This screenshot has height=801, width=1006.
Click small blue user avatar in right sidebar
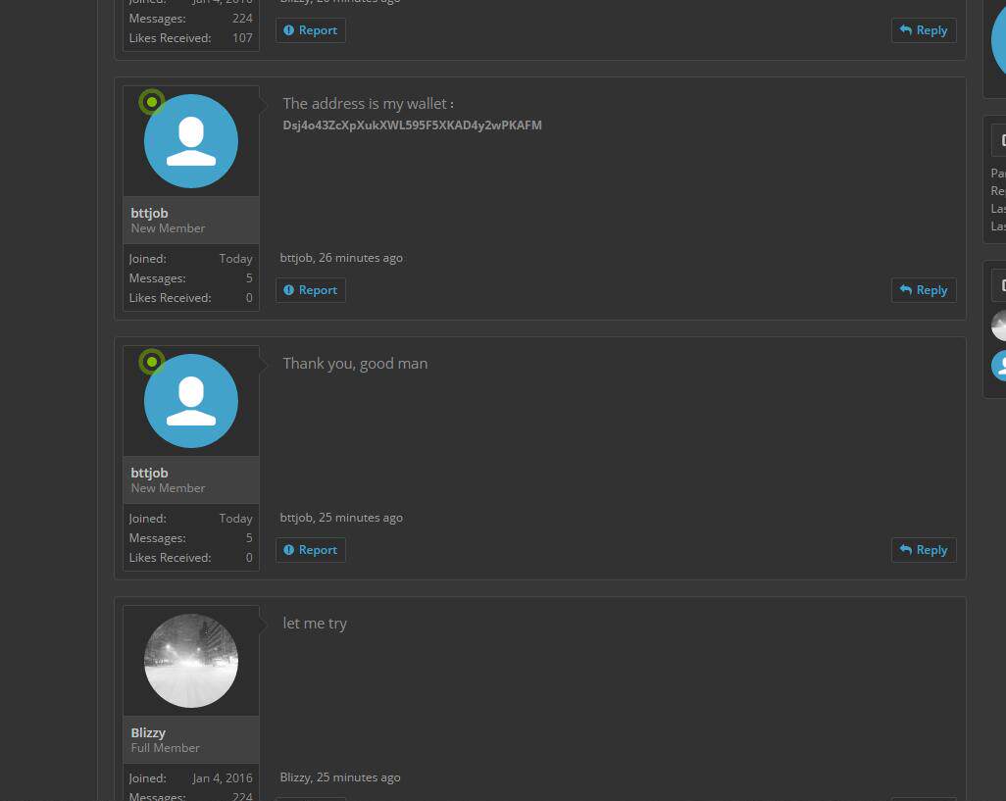tap(999, 366)
